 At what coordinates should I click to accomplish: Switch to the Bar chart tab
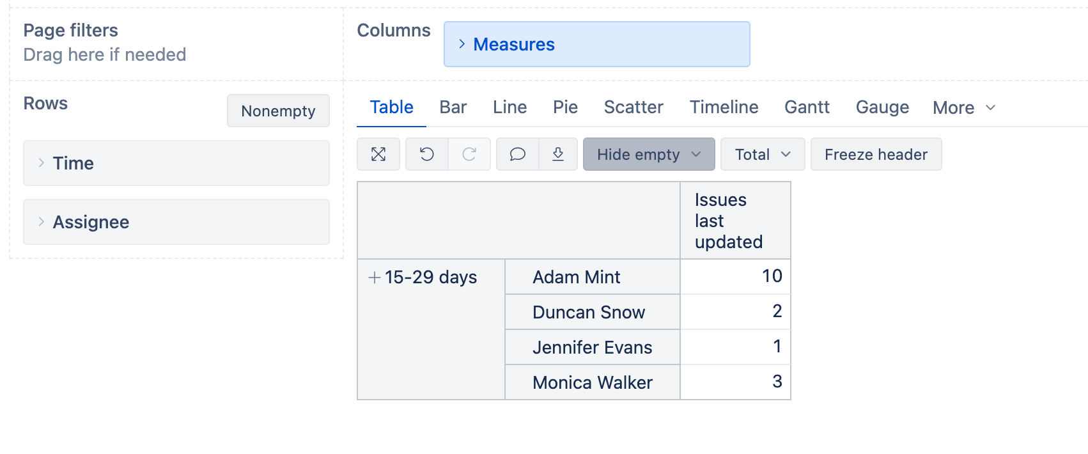(x=453, y=107)
